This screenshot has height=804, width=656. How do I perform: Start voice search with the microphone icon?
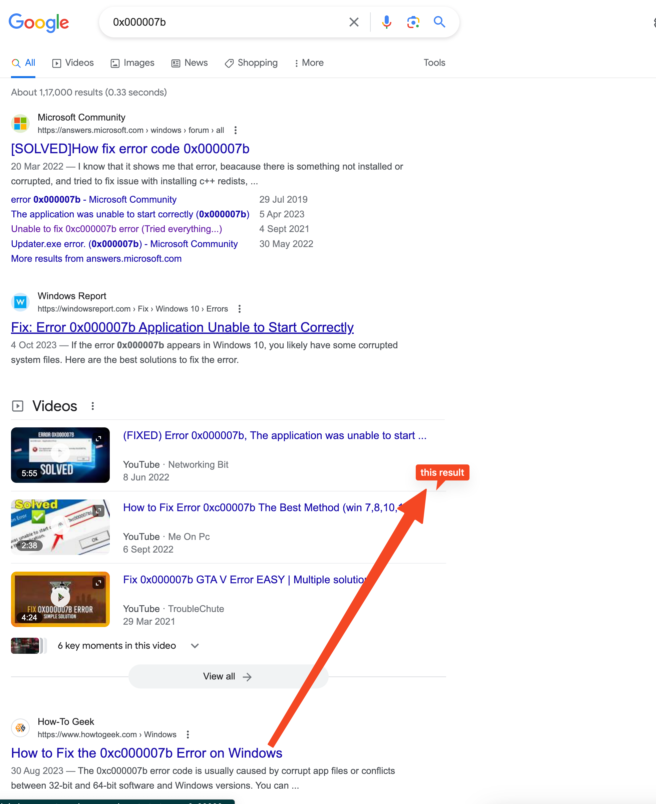(x=386, y=22)
